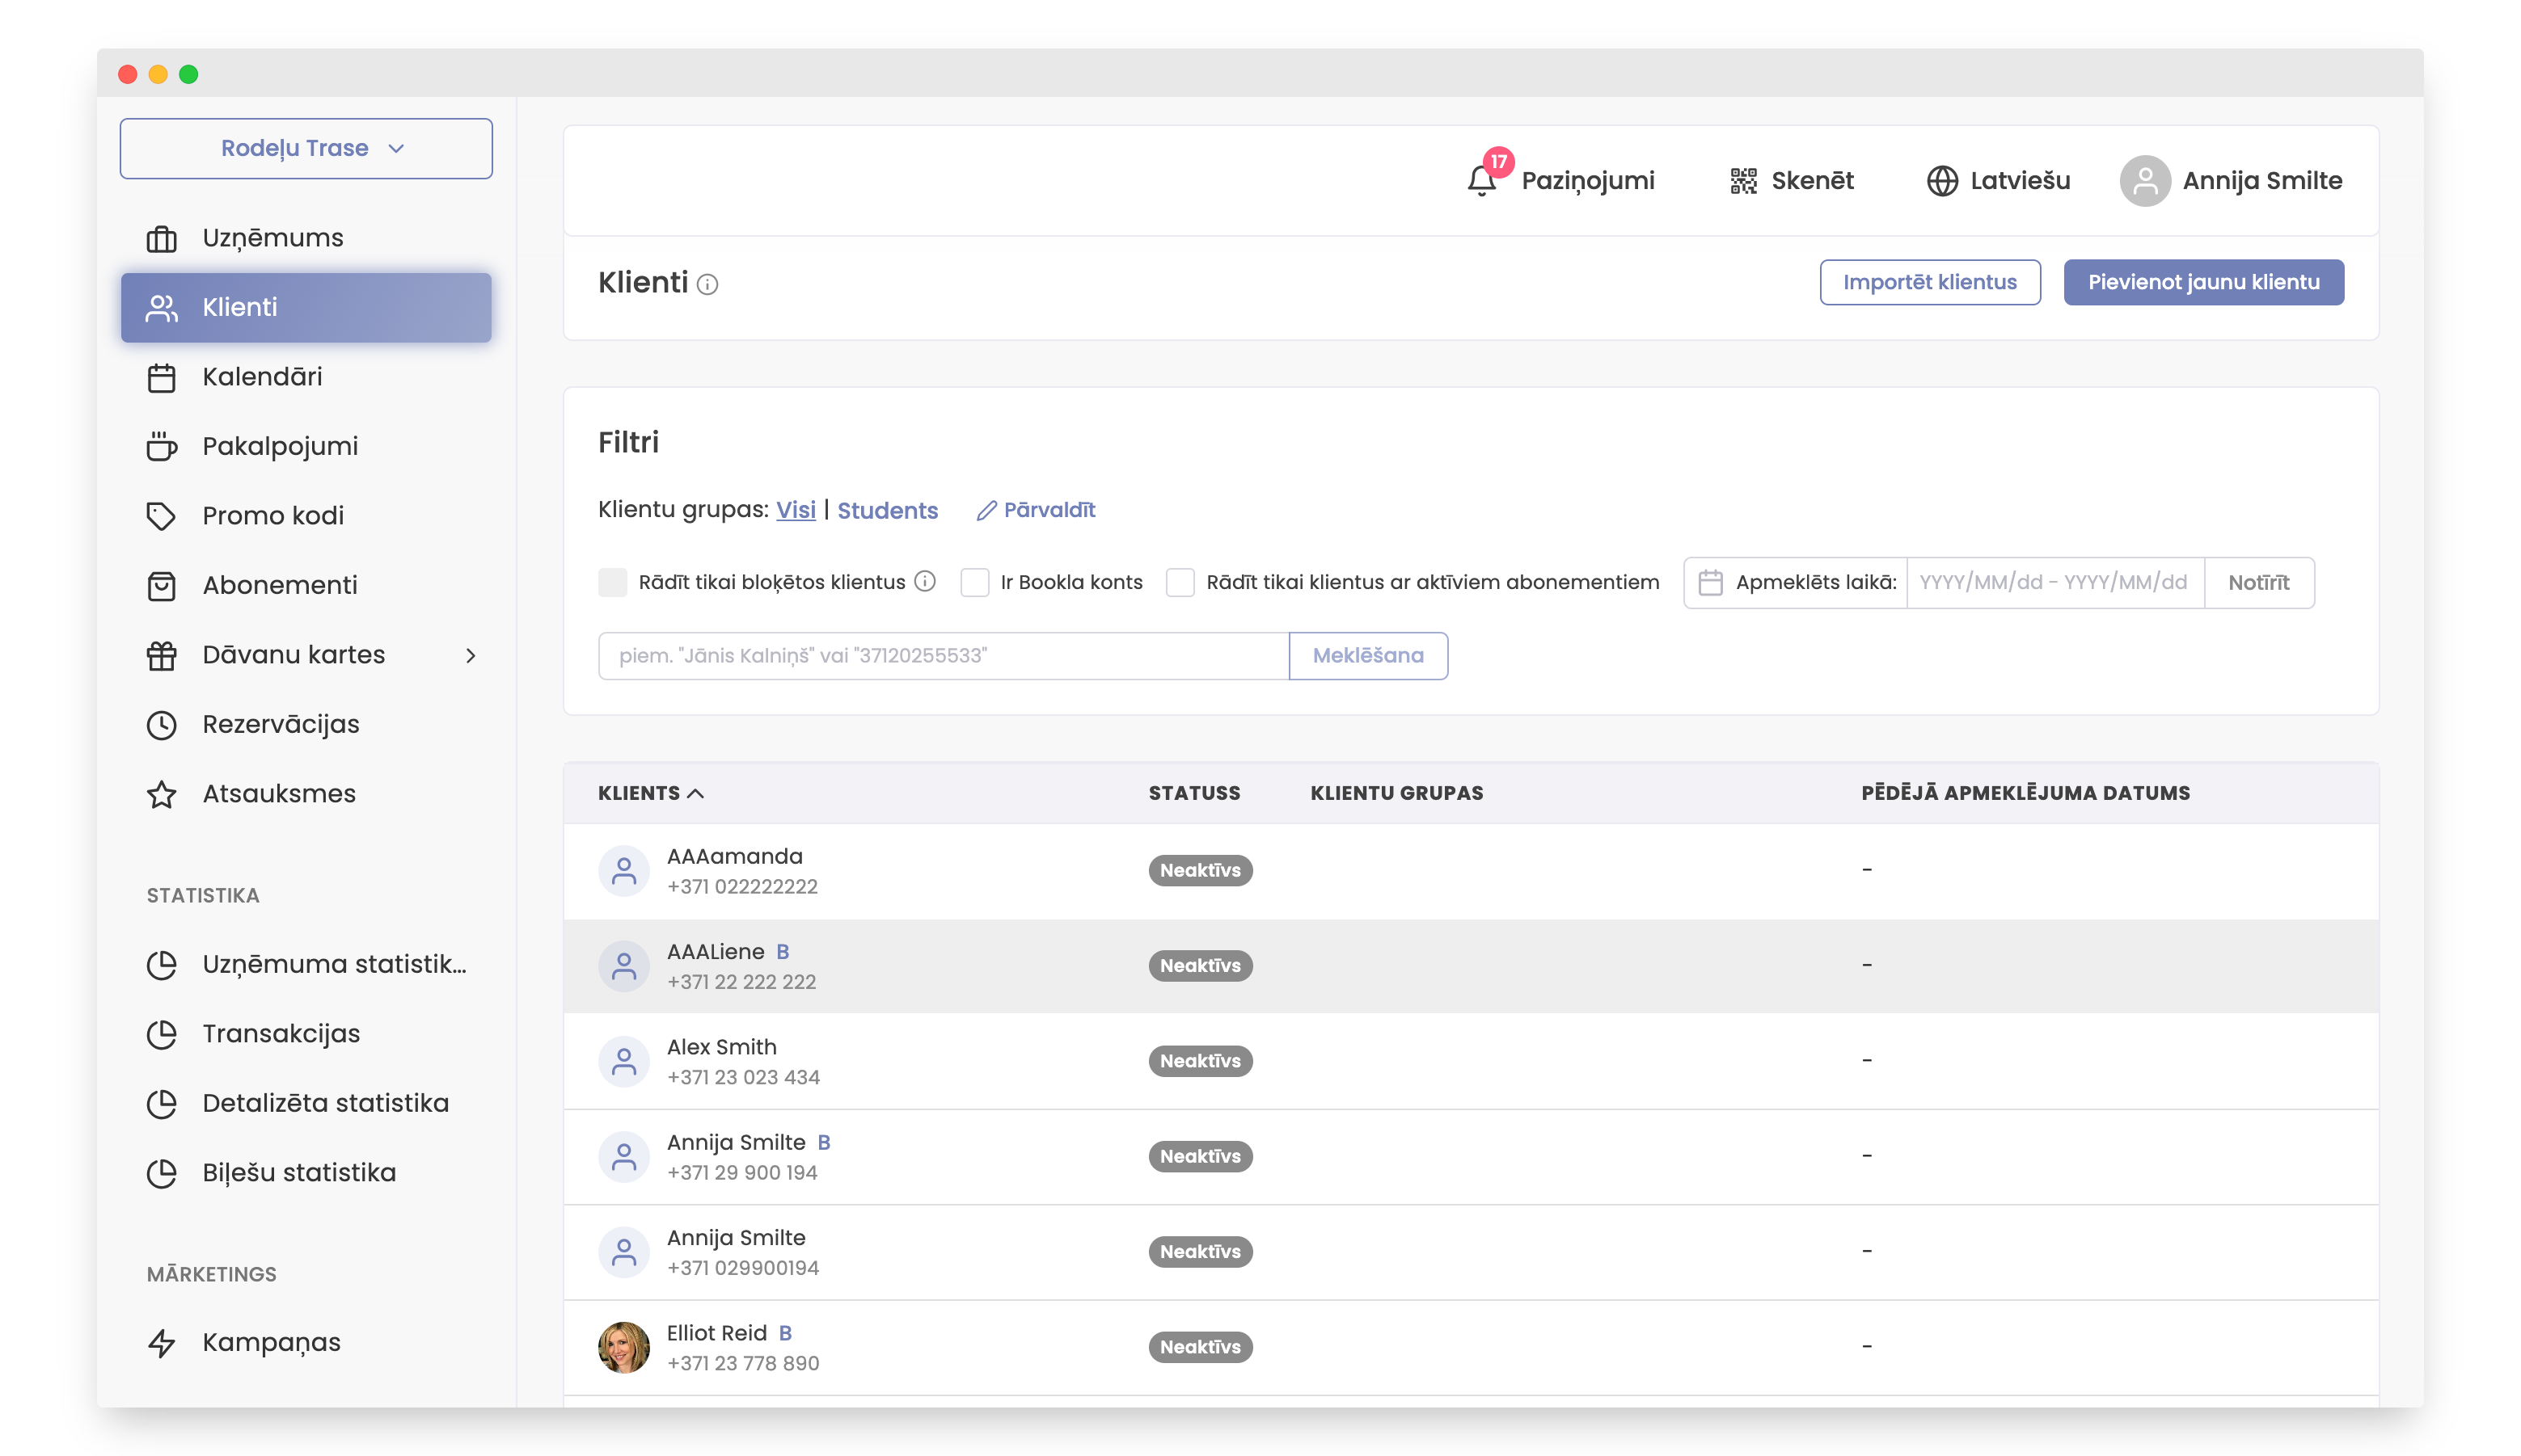Click Elliot Reid's profile photo
The width and height of the screenshot is (2521, 1456).
(623, 1347)
